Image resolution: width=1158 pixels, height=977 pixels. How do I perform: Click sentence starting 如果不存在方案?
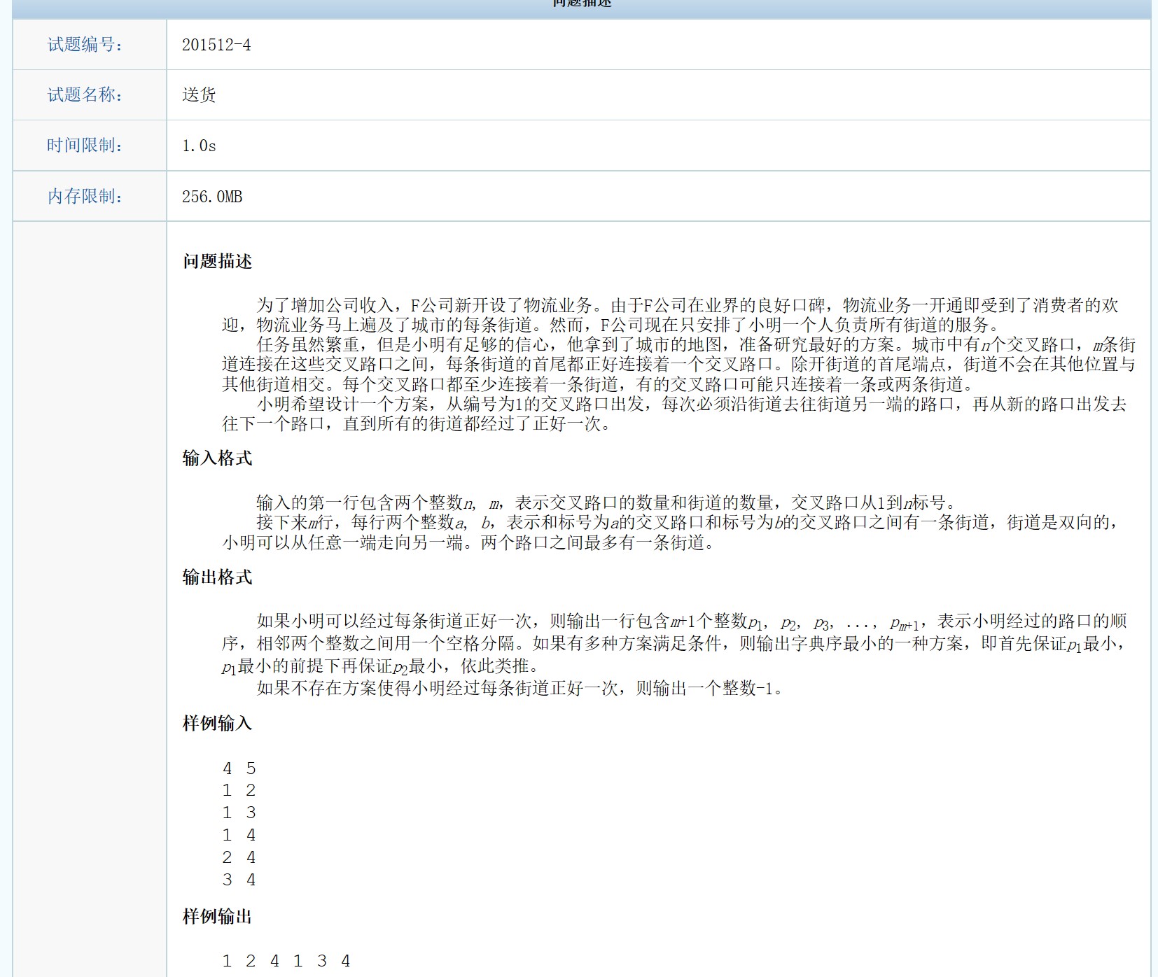522,688
